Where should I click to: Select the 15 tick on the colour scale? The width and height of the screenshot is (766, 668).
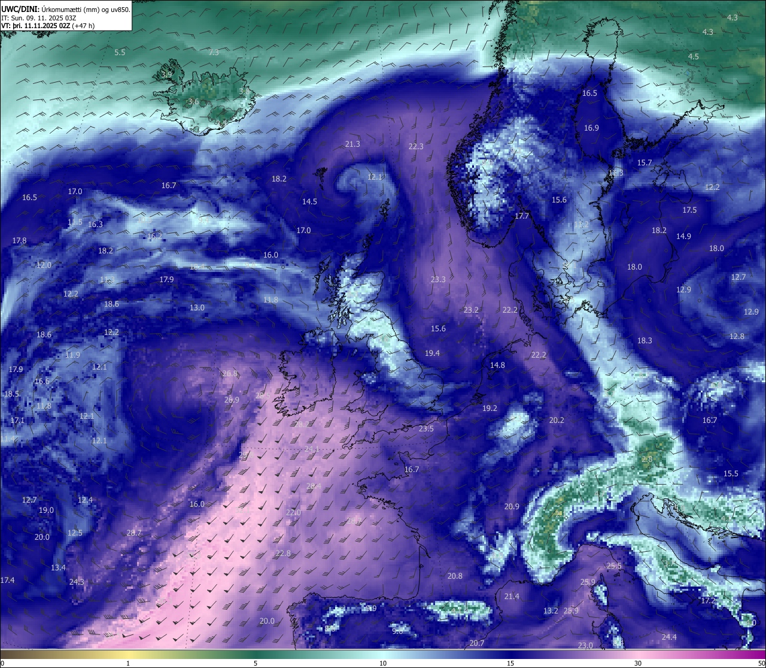tap(510, 663)
